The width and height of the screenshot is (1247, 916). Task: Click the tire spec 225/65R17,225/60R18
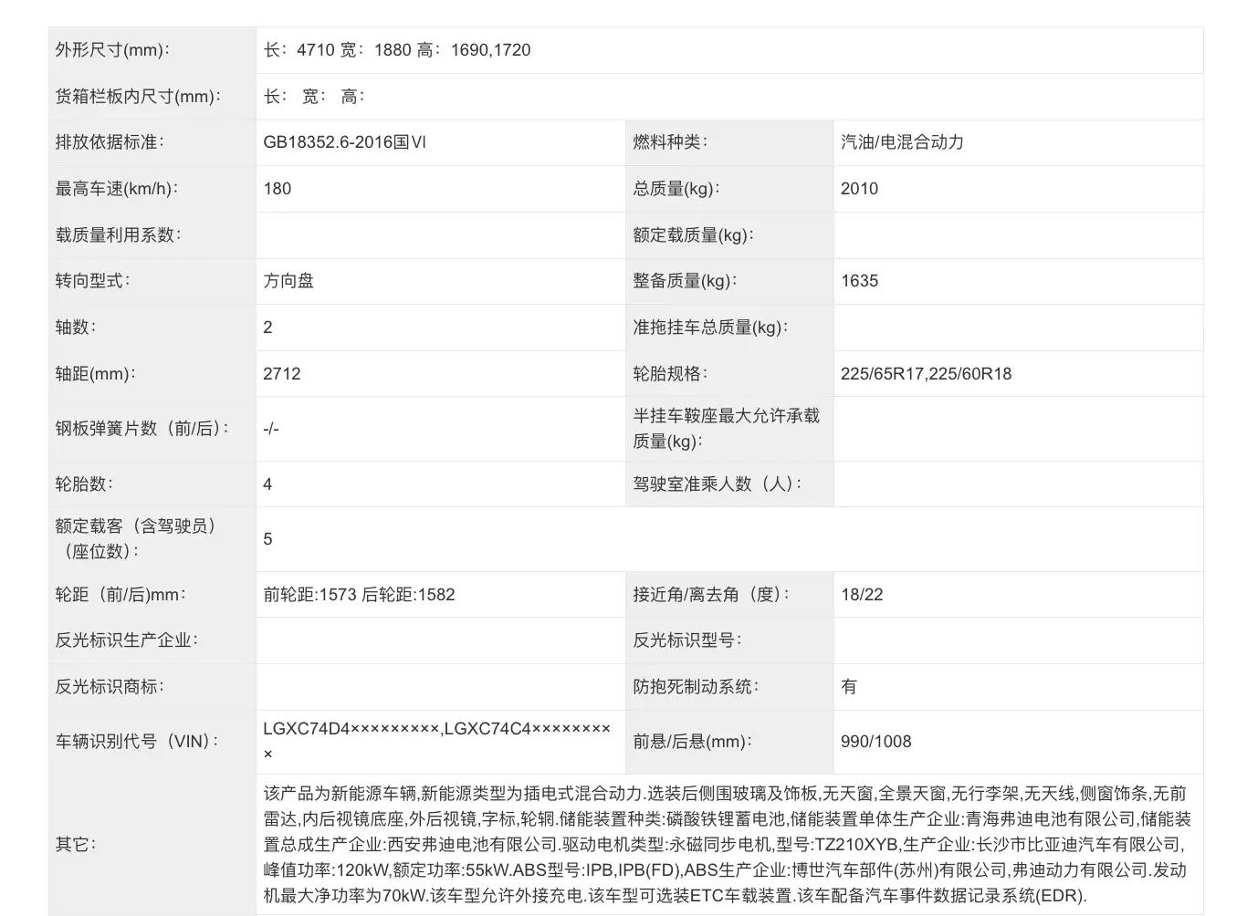pos(926,374)
